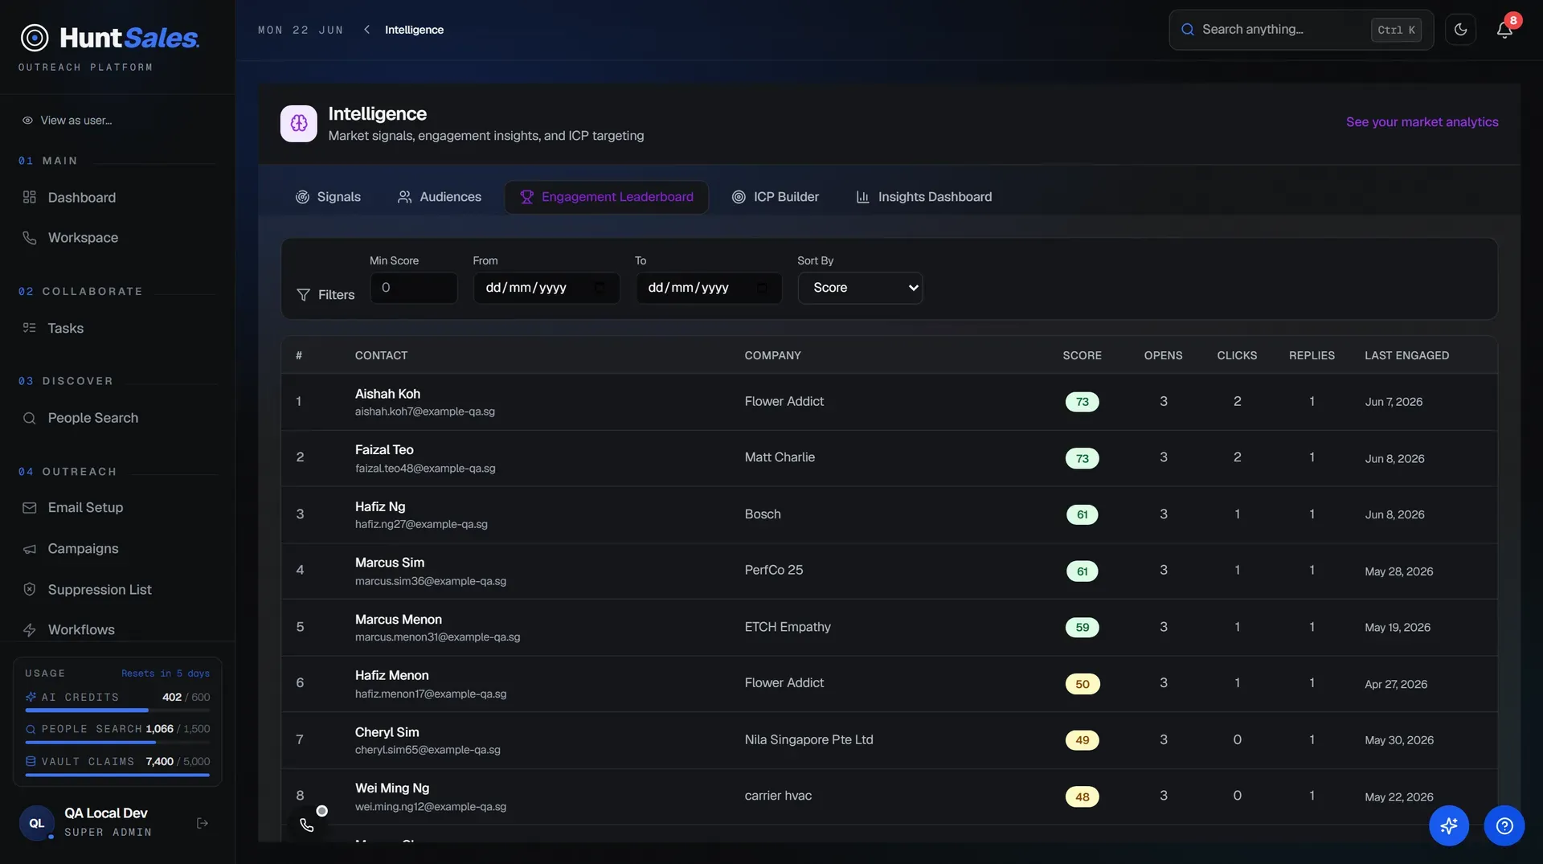Click the SCORE column header
Viewport: 1543px width, 864px height.
[1082, 355]
